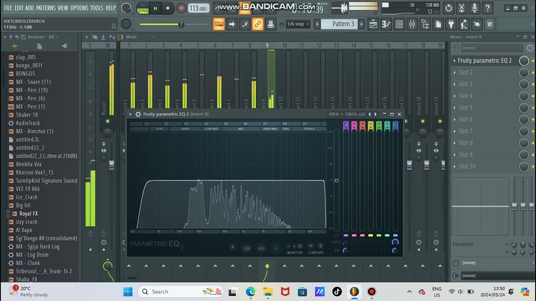The height and width of the screenshot is (301, 536).
Task: Toggle typing keyboard to piano icon
Action: point(219,24)
